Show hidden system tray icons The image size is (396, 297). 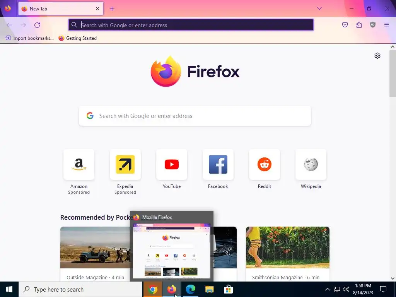(x=327, y=289)
